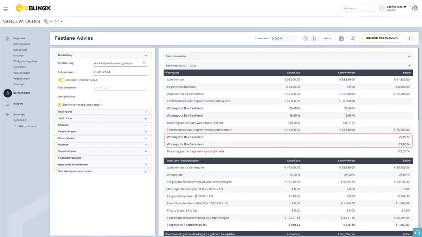
Task: Click the NIEUWE BEREKENING button
Action: [382, 38]
